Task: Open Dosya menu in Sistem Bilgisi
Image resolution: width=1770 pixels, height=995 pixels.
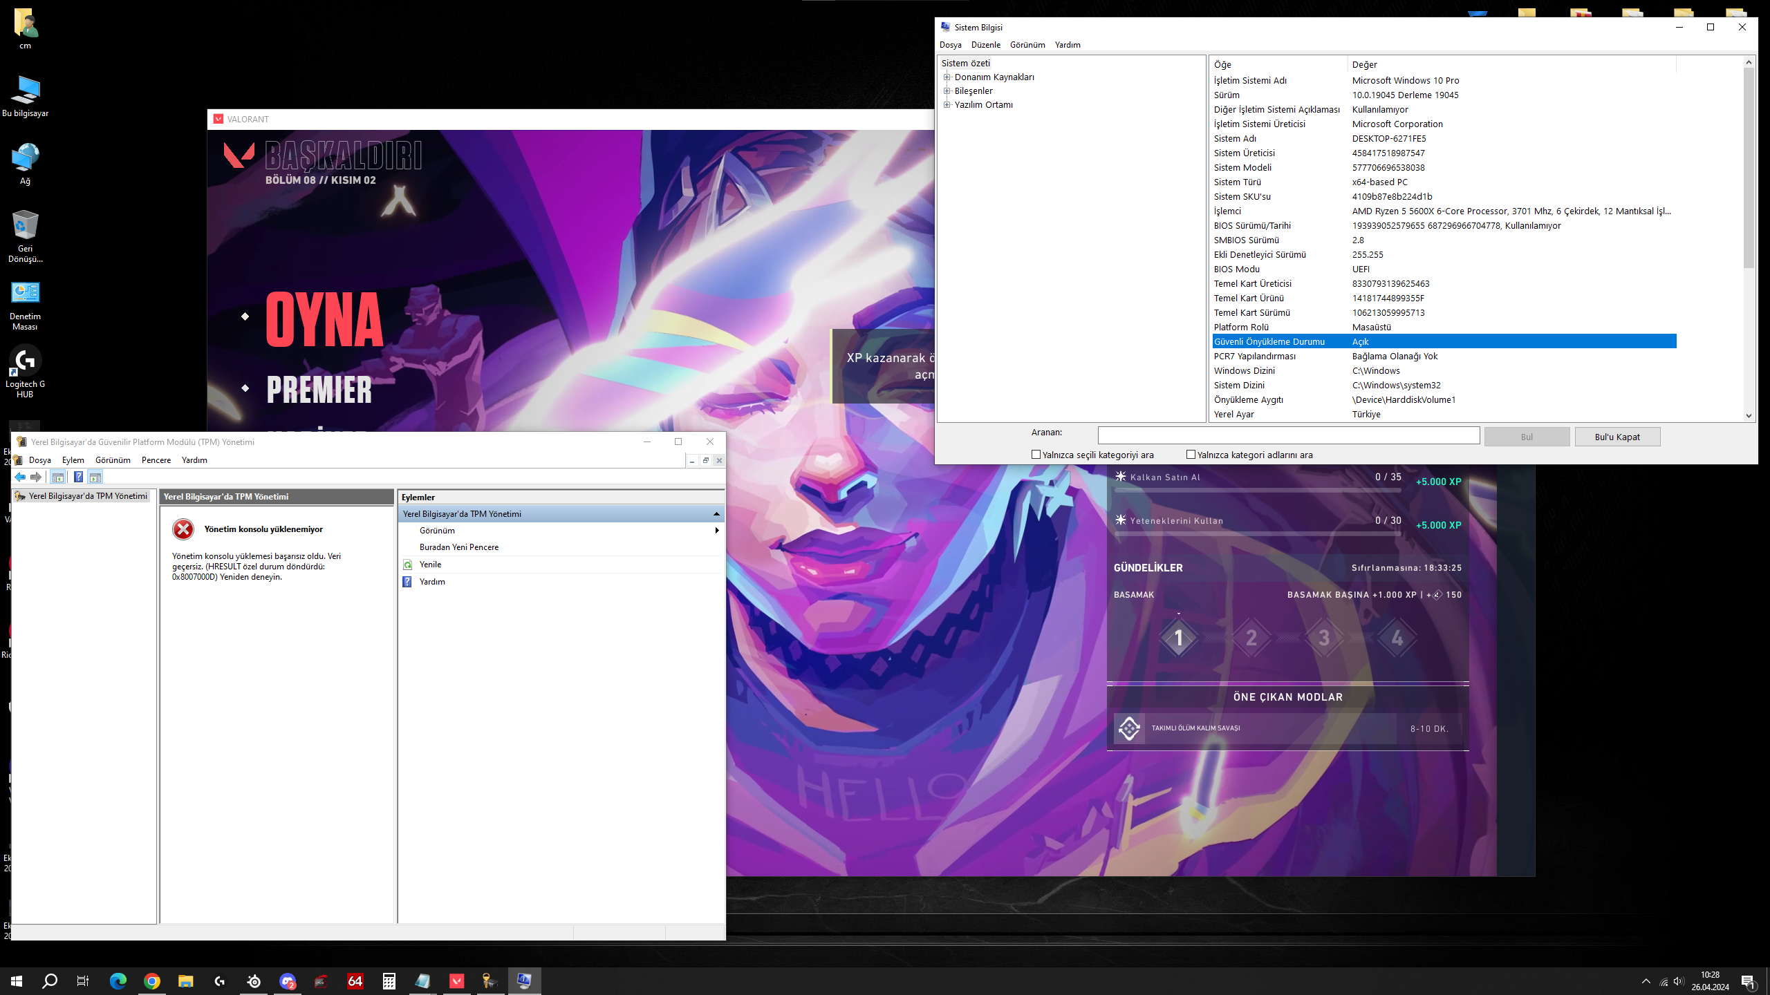Action: click(950, 45)
